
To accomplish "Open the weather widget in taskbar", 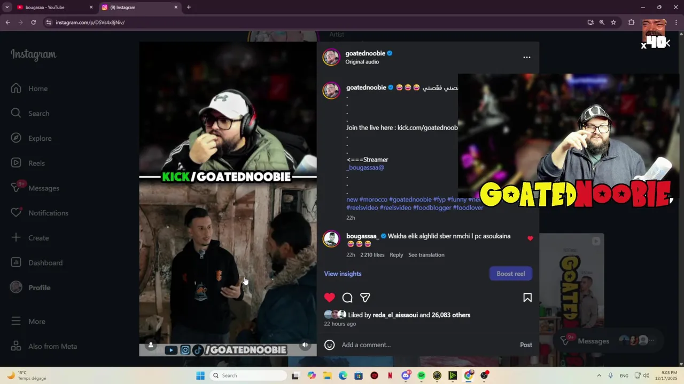I will 27,375.
